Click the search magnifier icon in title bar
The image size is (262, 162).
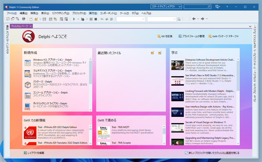(x=209, y=7)
